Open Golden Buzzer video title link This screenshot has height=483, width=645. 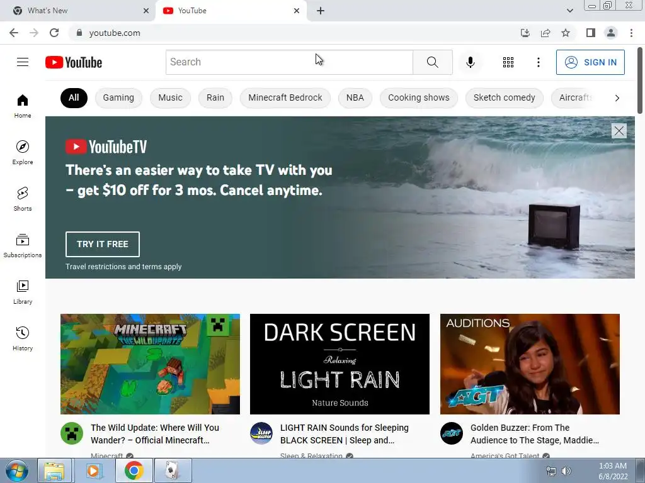click(535, 434)
